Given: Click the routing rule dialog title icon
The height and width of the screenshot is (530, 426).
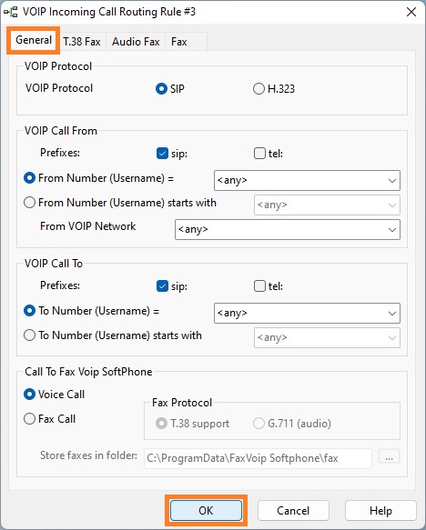Looking at the screenshot, I should click(x=11, y=12).
